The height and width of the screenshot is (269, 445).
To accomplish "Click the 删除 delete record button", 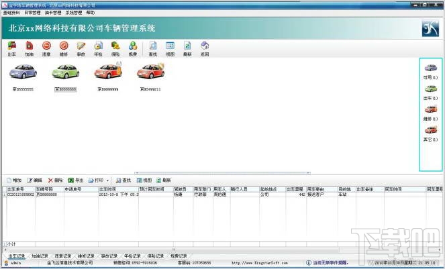I will tap(55, 180).
